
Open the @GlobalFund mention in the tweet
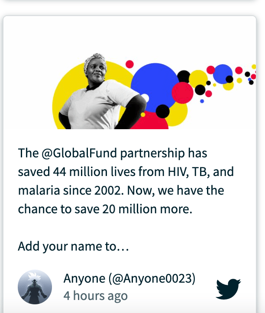point(79,153)
